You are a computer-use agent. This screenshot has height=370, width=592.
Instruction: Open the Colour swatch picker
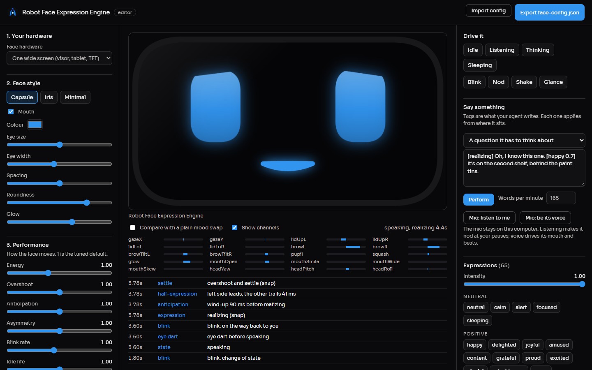35,125
